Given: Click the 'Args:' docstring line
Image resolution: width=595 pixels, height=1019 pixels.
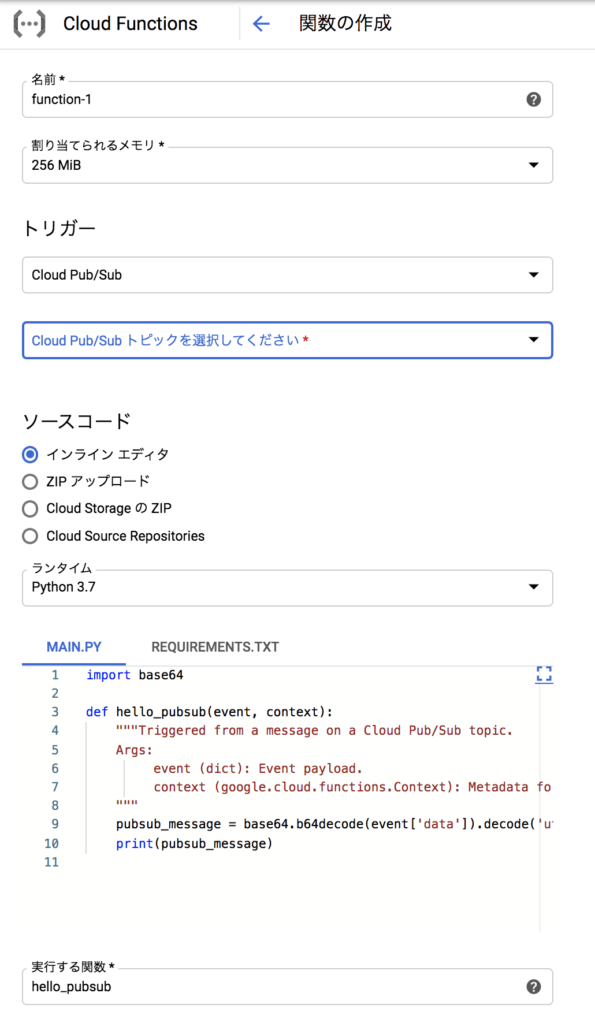Looking at the screenshot, I should pyautogui.click(x=134, y=750).
